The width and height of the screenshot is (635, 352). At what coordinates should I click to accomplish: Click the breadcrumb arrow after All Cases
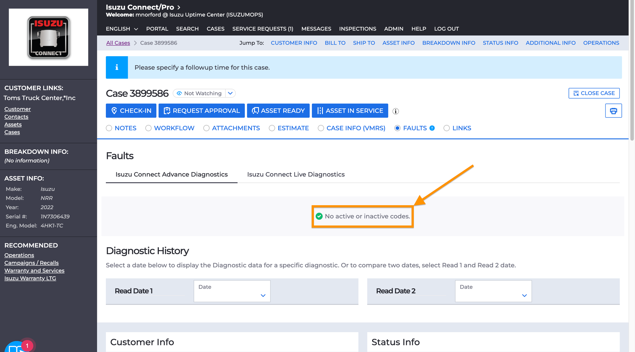click(135, 43)
